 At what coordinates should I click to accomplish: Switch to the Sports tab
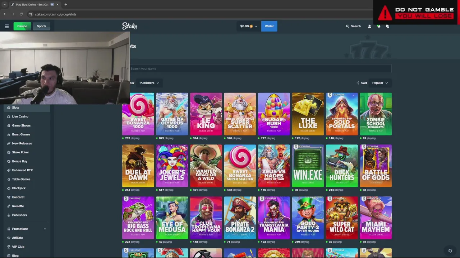pyautogui.click(x=41, y=26)
